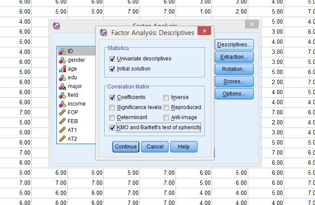Select the FOP variable name

pos(73,113)
